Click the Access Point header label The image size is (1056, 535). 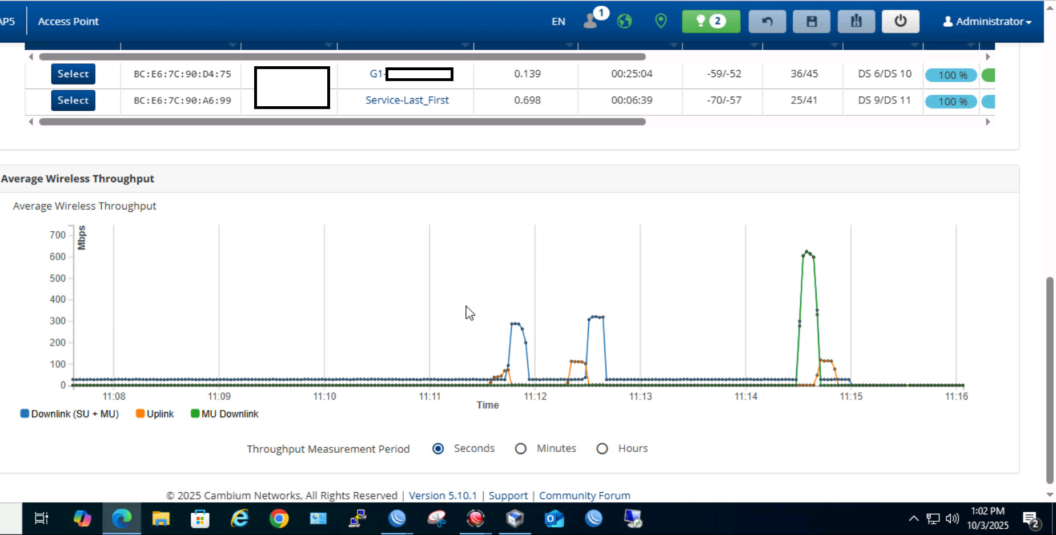(x=68, y=22)
